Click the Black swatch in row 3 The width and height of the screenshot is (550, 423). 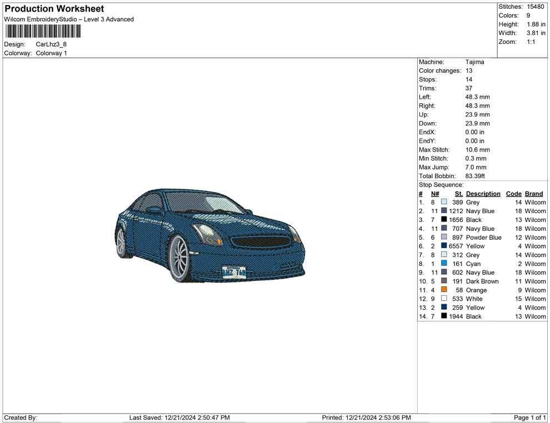[x=444, y=220]
